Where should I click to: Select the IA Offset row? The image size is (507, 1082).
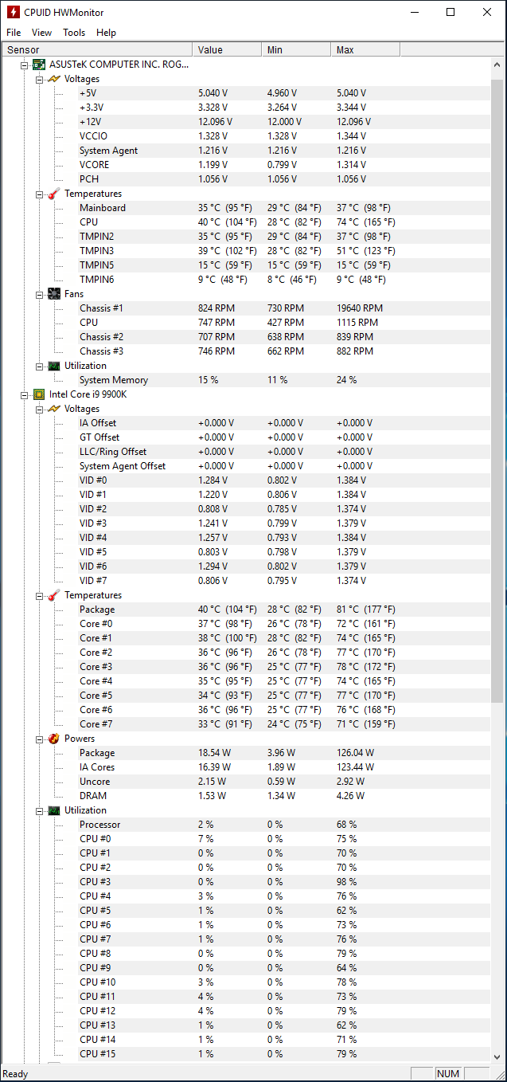click(246, 423)
